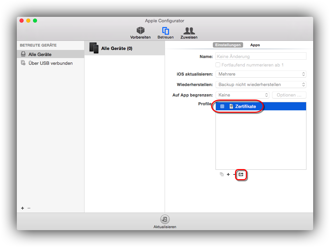330x247 pixels.
Task: Click the Aktualisieren refresh icon
Action: (165, 219)
